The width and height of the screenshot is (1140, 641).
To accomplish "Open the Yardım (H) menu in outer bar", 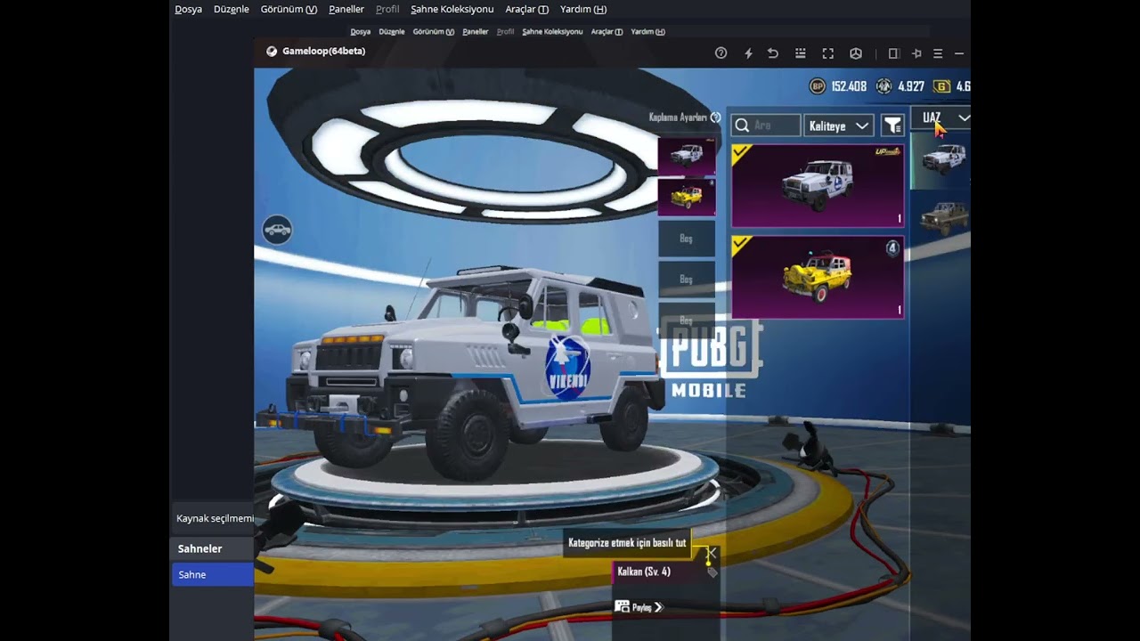I will 583,9.
